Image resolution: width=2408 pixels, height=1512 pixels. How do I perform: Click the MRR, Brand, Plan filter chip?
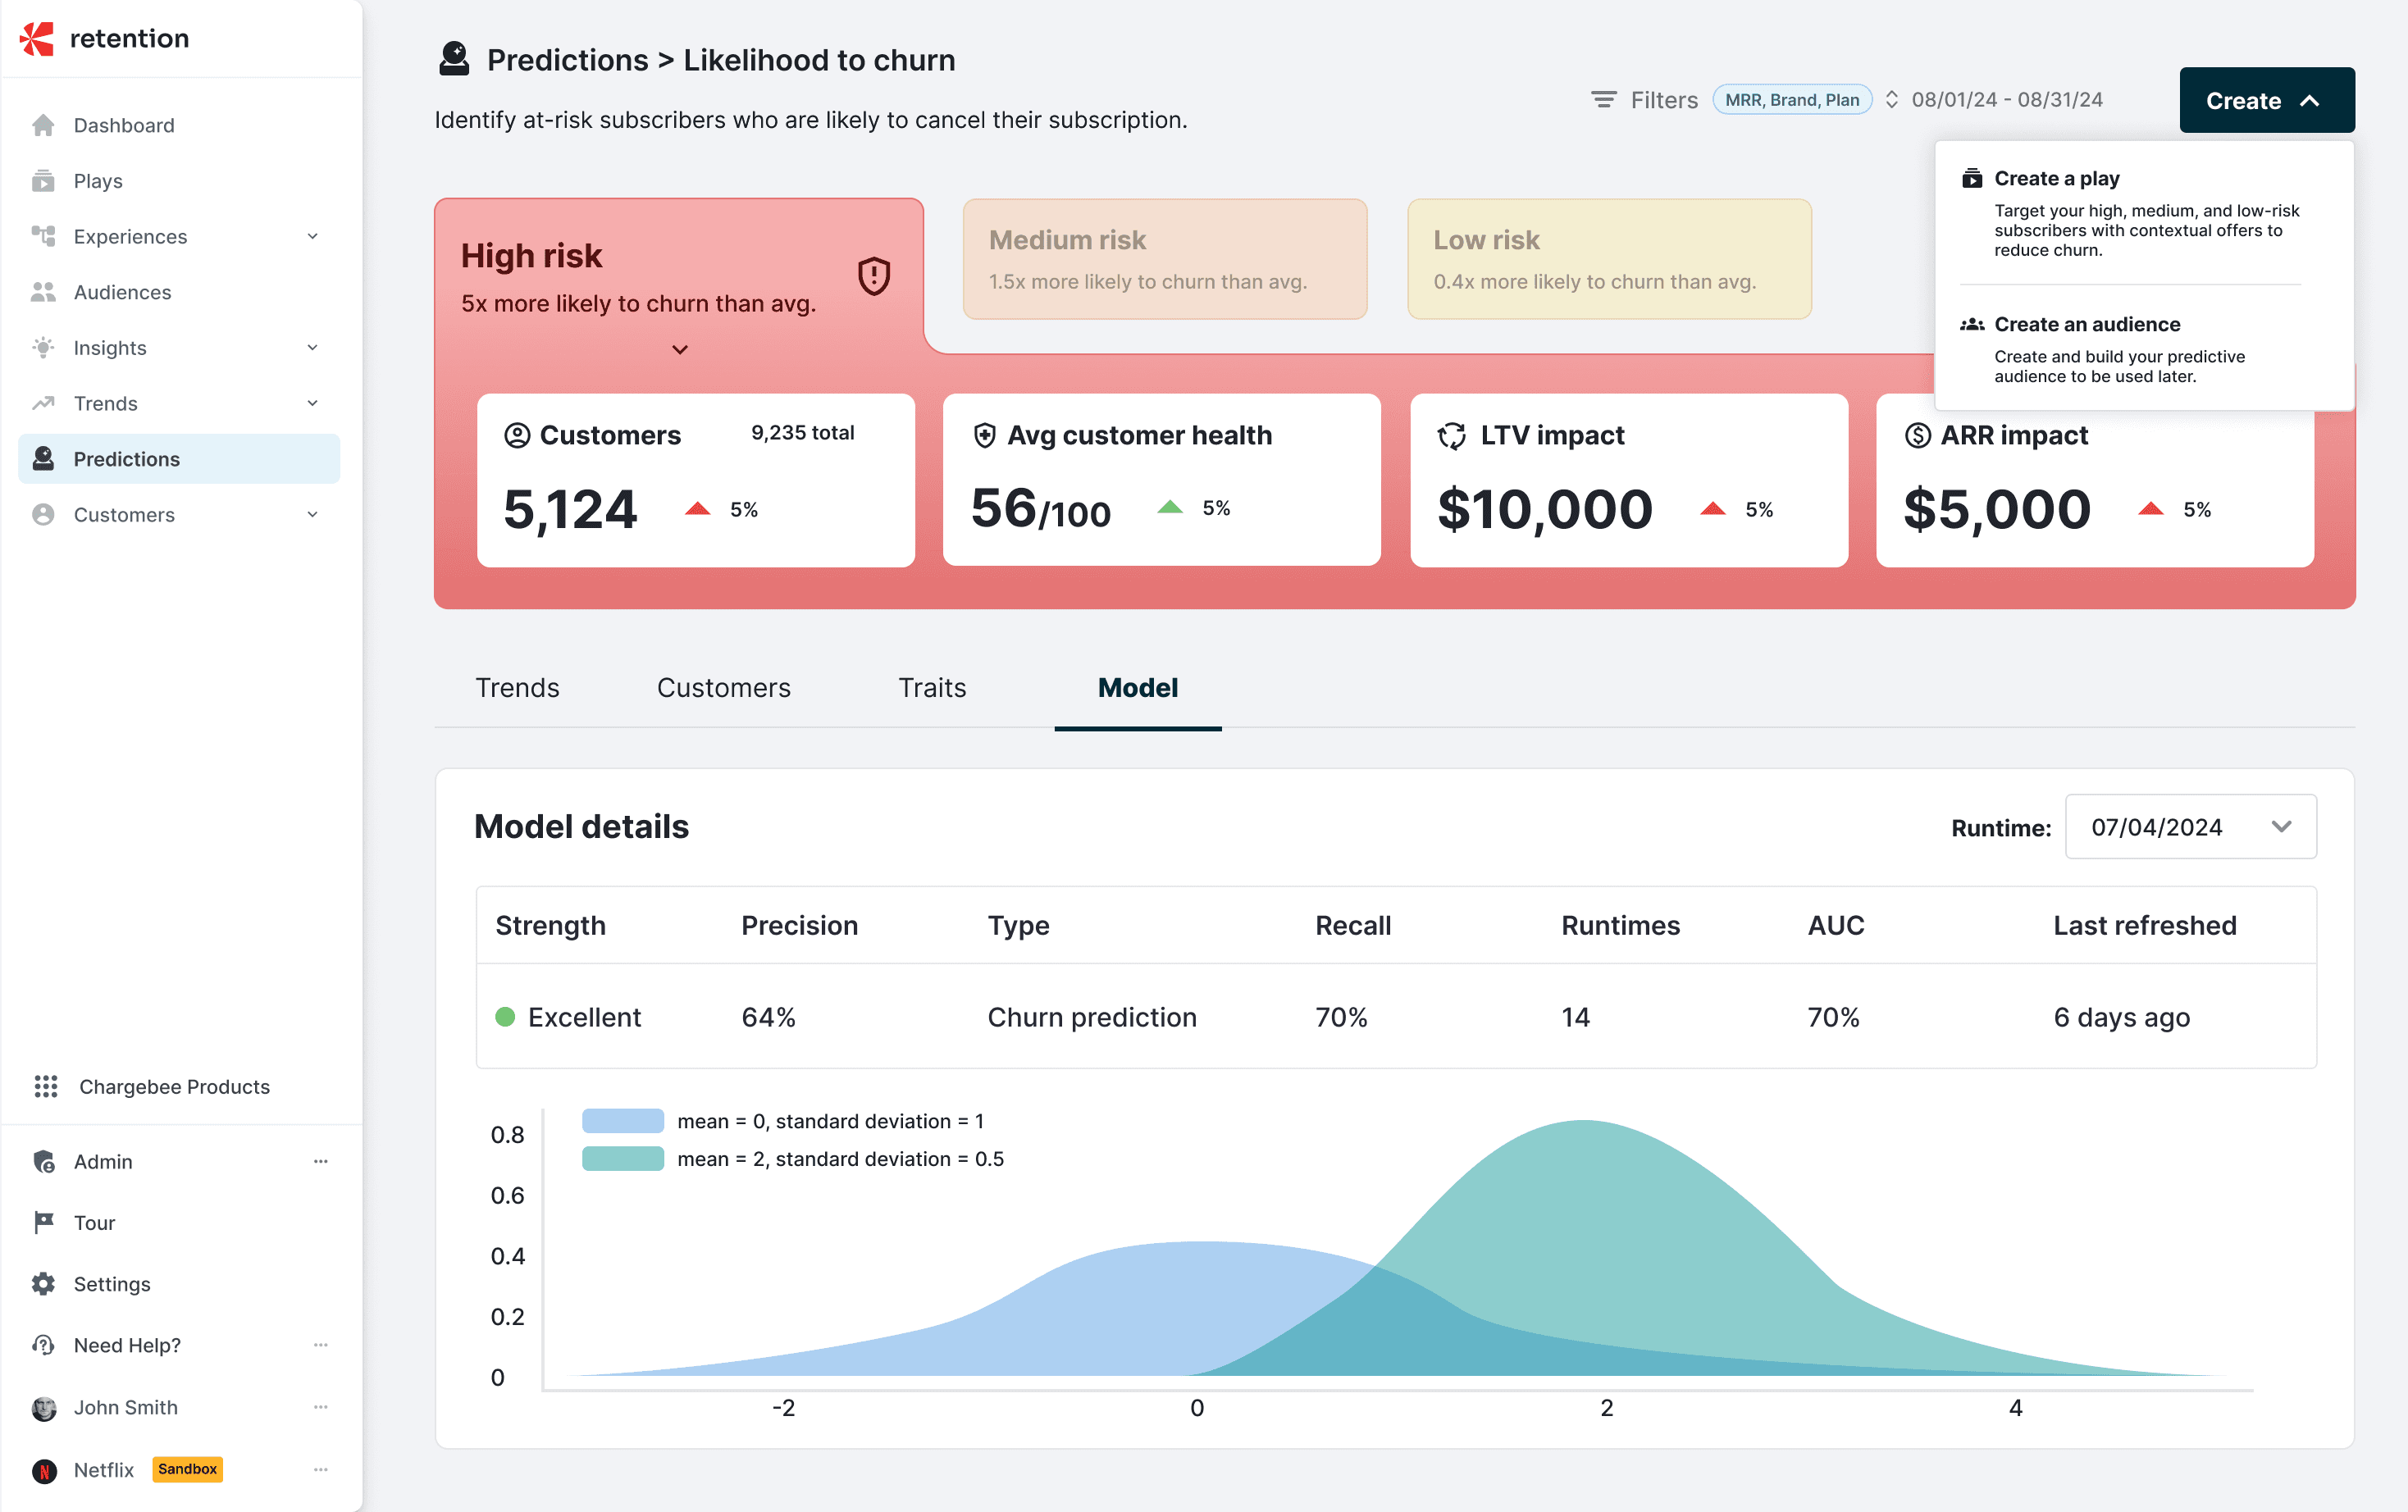coord(1792,100)
